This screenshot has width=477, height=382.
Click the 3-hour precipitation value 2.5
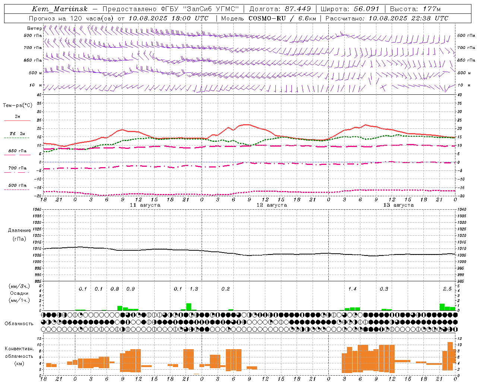click(447, 289)
